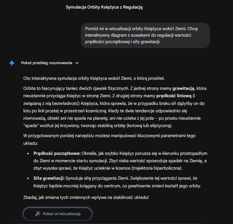Click the bold "Prędkość początkowa:" bullet heading

pyautogui.click(x=57, y=153)
